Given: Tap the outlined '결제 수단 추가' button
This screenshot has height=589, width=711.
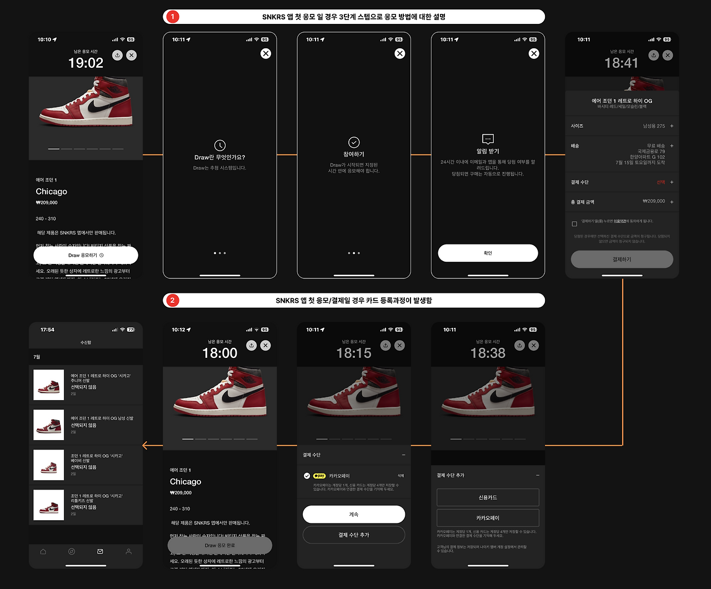Looking at the screenshot, I should coord(354,535).
